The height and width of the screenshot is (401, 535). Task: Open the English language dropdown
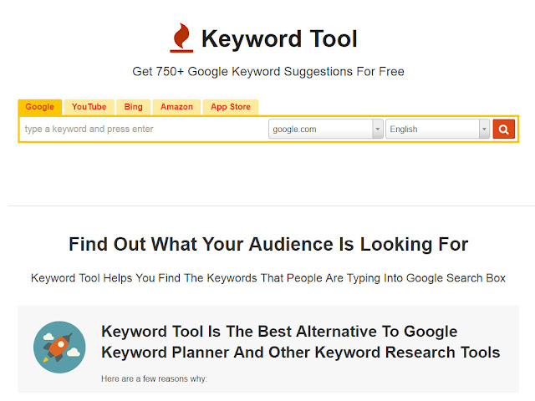[432, 129]
